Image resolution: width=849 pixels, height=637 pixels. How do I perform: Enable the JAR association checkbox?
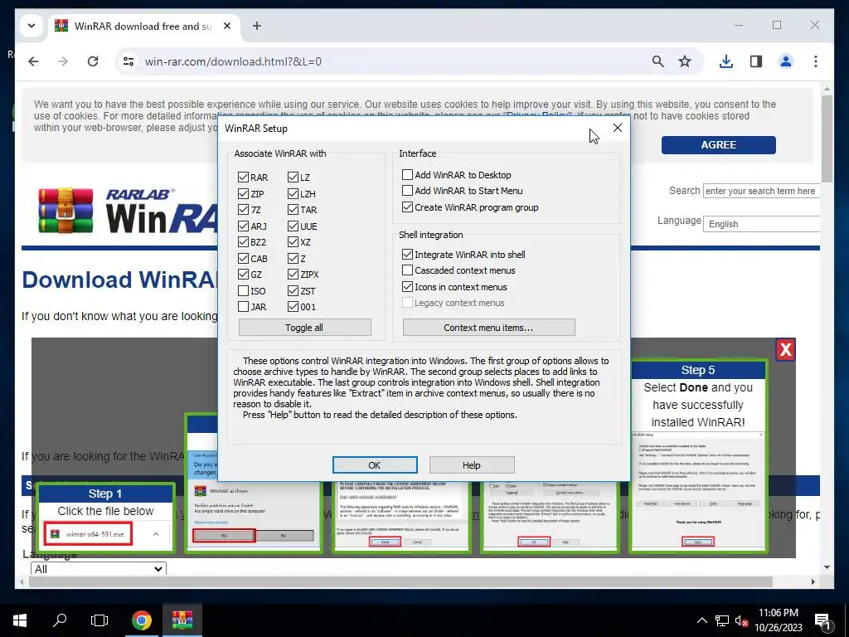[x=243, y=307]
